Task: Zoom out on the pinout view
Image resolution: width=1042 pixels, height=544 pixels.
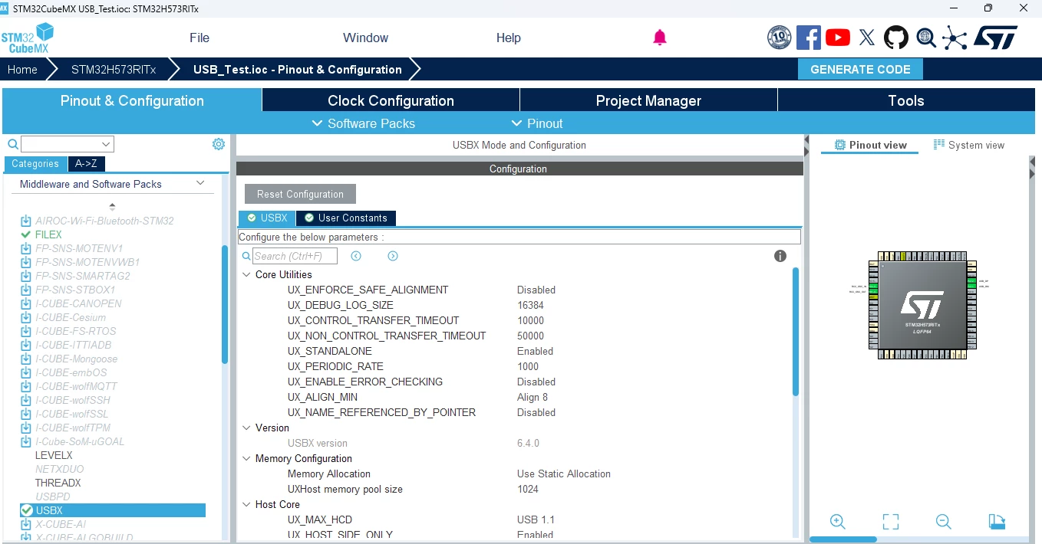Action: [944, 522]
